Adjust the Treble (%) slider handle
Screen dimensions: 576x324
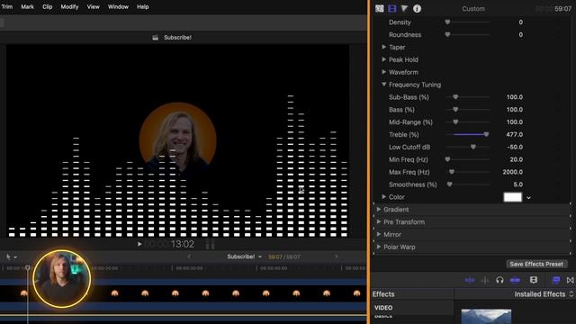(486, 134)
